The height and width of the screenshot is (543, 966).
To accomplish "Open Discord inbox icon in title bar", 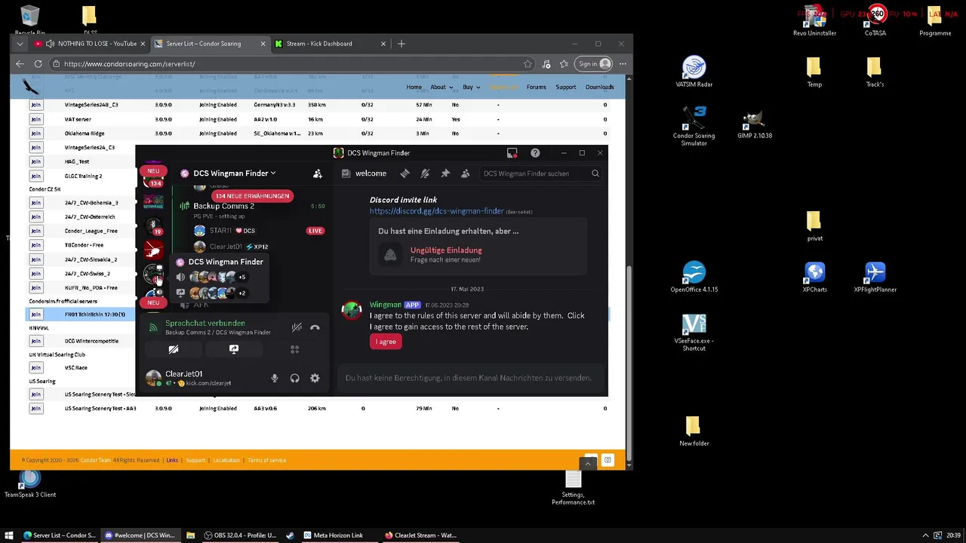I will pos(512,153).
